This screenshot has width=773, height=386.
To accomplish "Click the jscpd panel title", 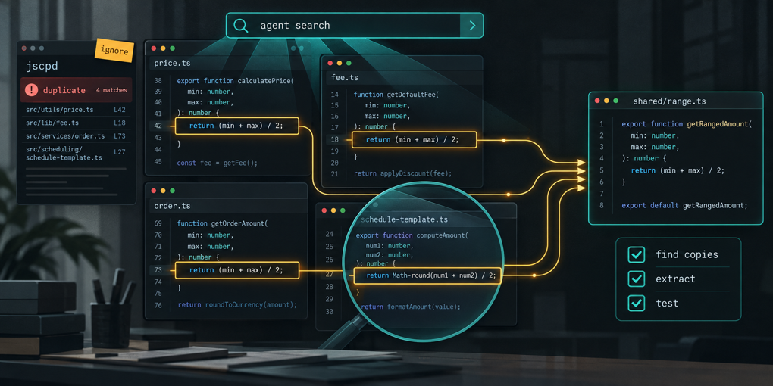I will pyautogui.click(x=42, y=65).
